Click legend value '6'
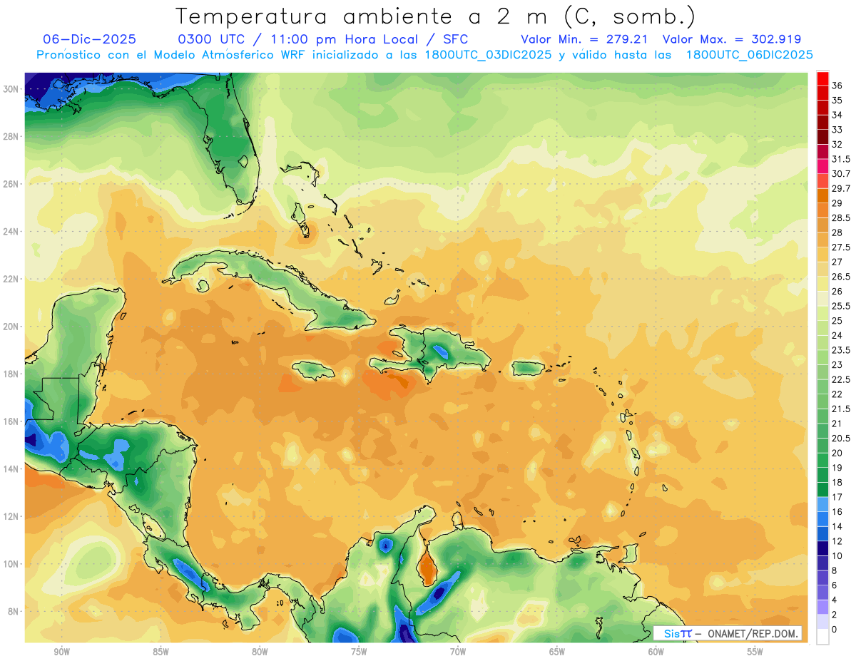The image size is (856, 661). click(835, 585)
